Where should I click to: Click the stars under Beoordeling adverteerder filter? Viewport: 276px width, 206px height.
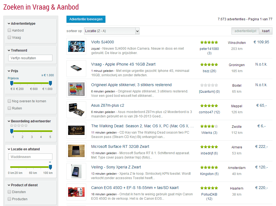[19, 126]
